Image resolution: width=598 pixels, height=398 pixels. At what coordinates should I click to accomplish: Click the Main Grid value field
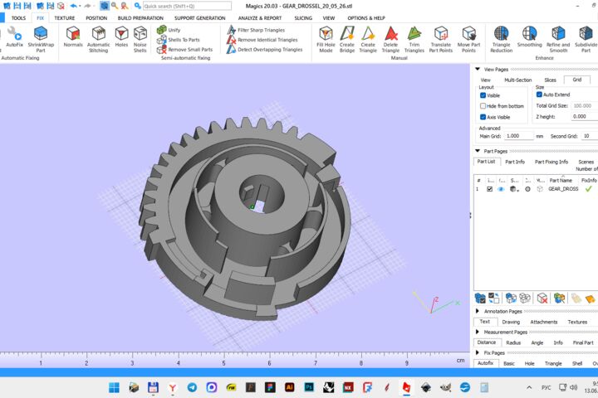[518, 136]
